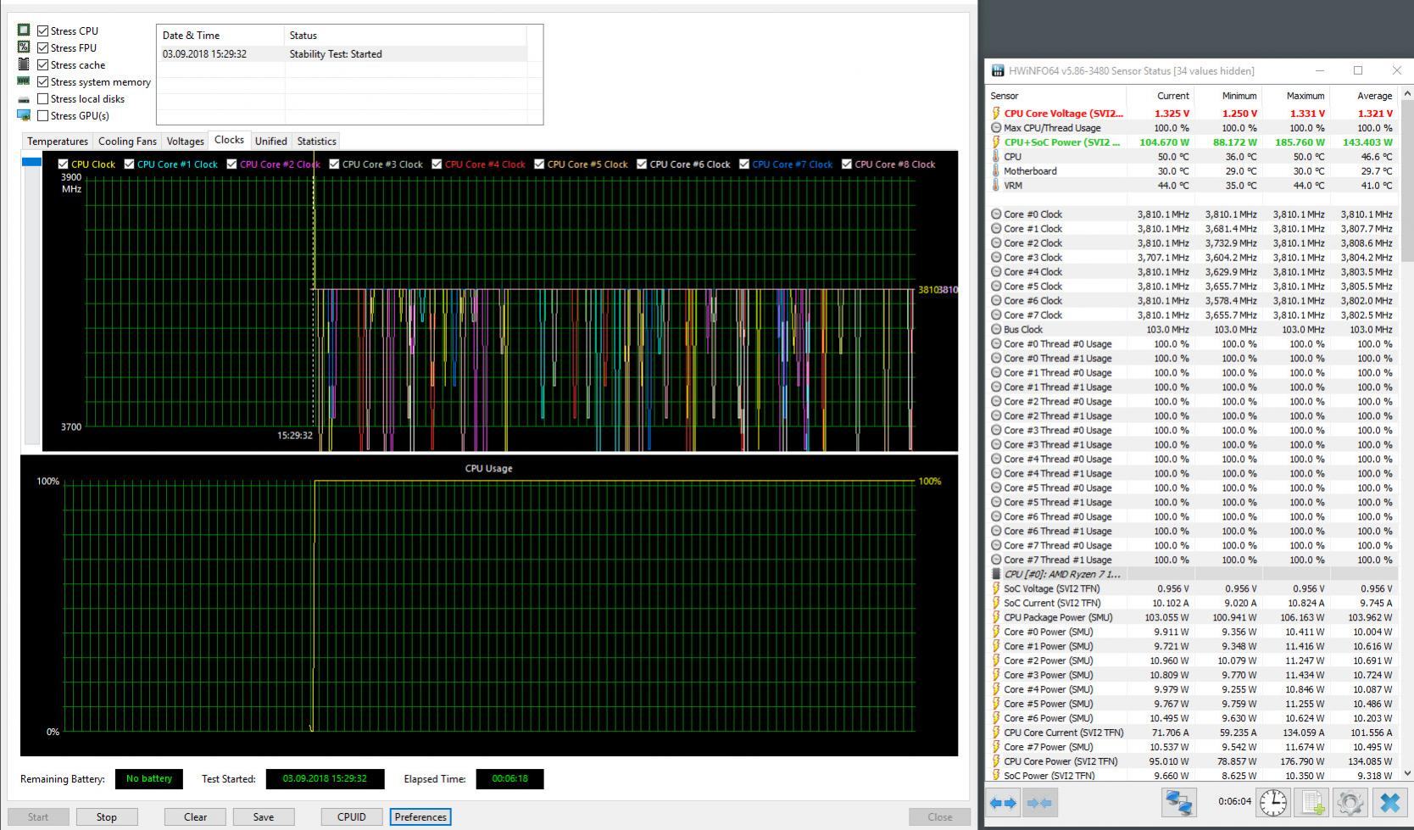Viewport: 1414px width, 830px height.
Task: Open the CPUID panel
Action: (x=352, y=816)
